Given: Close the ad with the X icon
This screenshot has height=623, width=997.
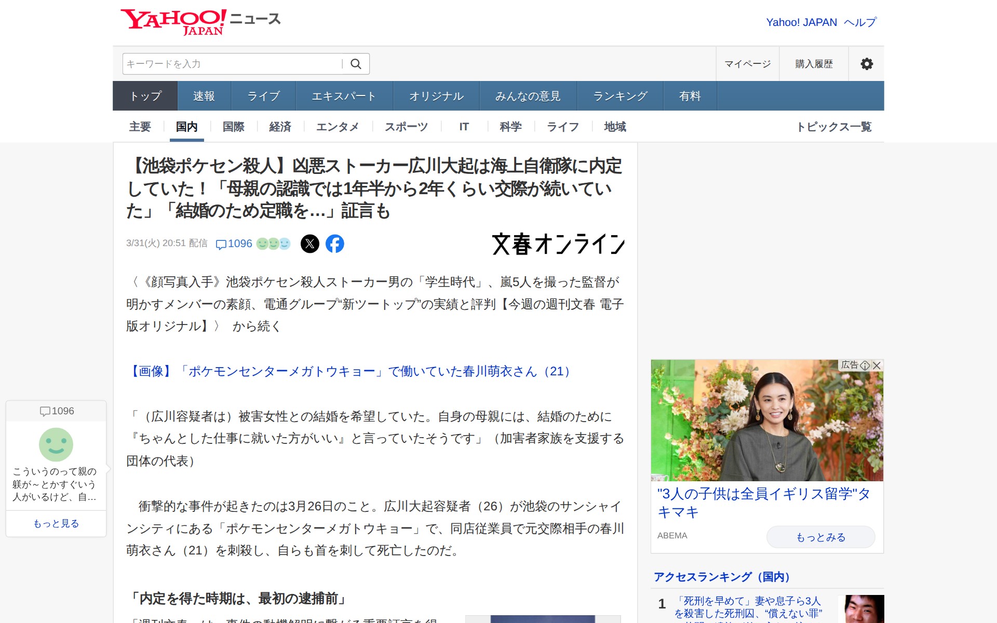Looking at the screenshot, I should pyautogui.click(x=877, y=365).
